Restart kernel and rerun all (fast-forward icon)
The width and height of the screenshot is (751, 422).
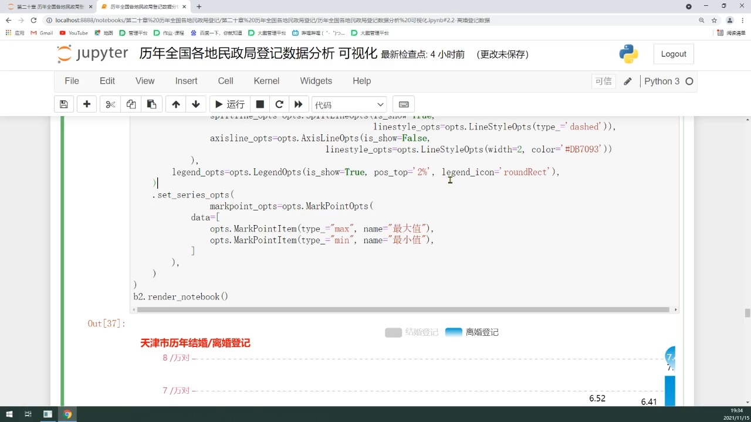click(299, 104)
